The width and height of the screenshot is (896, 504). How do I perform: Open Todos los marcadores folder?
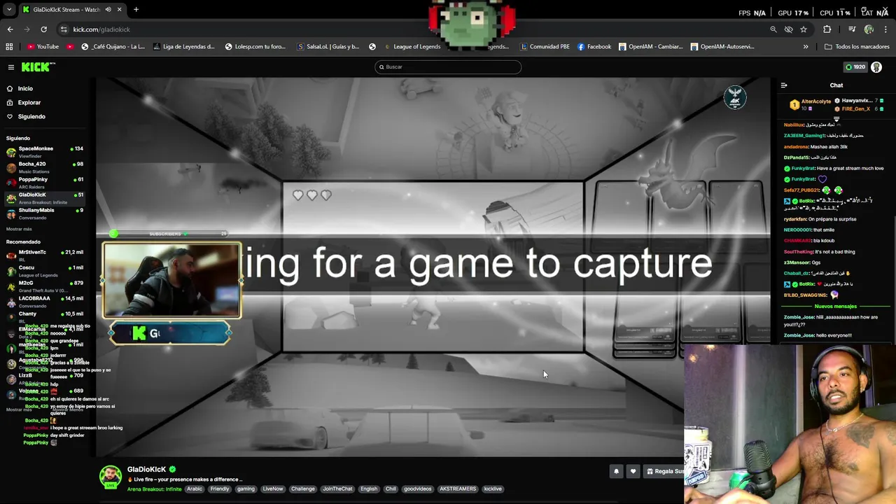[857, 47]
